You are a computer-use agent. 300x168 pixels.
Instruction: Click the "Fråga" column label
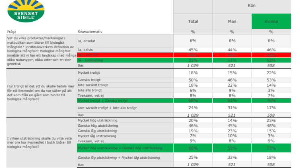point(11,32)
